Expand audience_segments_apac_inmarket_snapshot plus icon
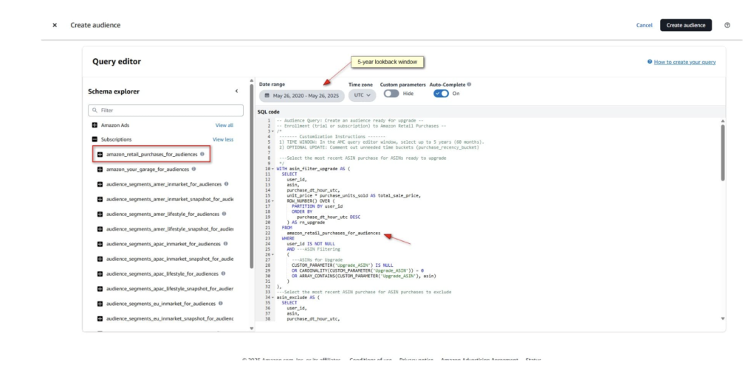Viewport: 756px width, 367px height. click(x=100, y=259)
